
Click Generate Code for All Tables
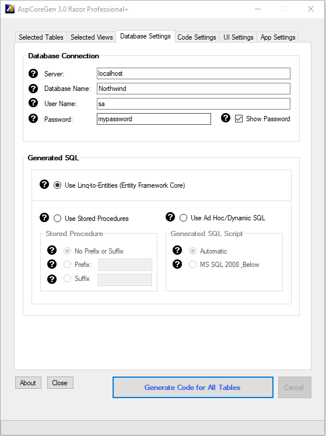point(193,388)
